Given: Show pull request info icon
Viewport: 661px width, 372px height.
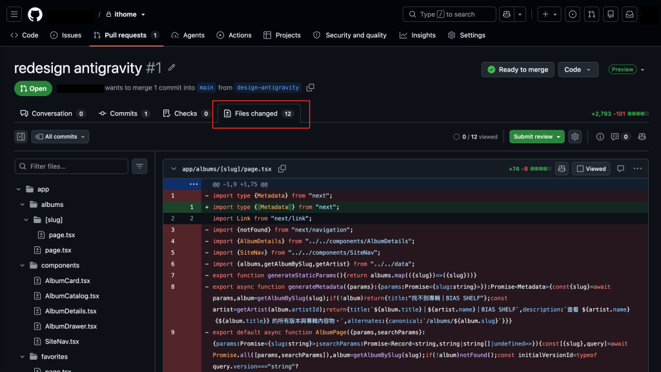Looking at the screenshot, I should coord(600,137).
